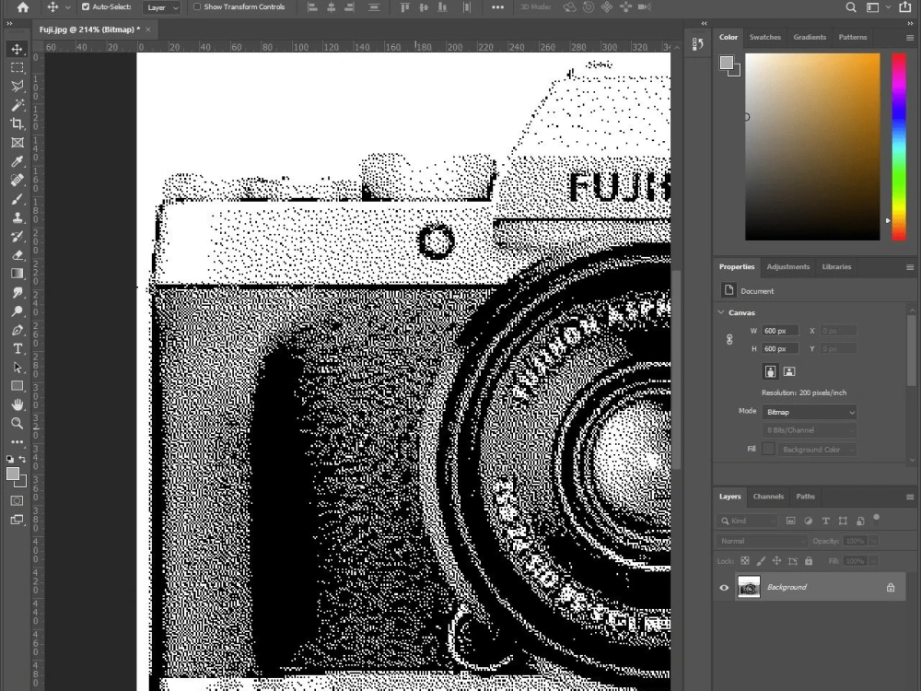
Task: Select the Gradient tool
Action: tap(17, 274)
